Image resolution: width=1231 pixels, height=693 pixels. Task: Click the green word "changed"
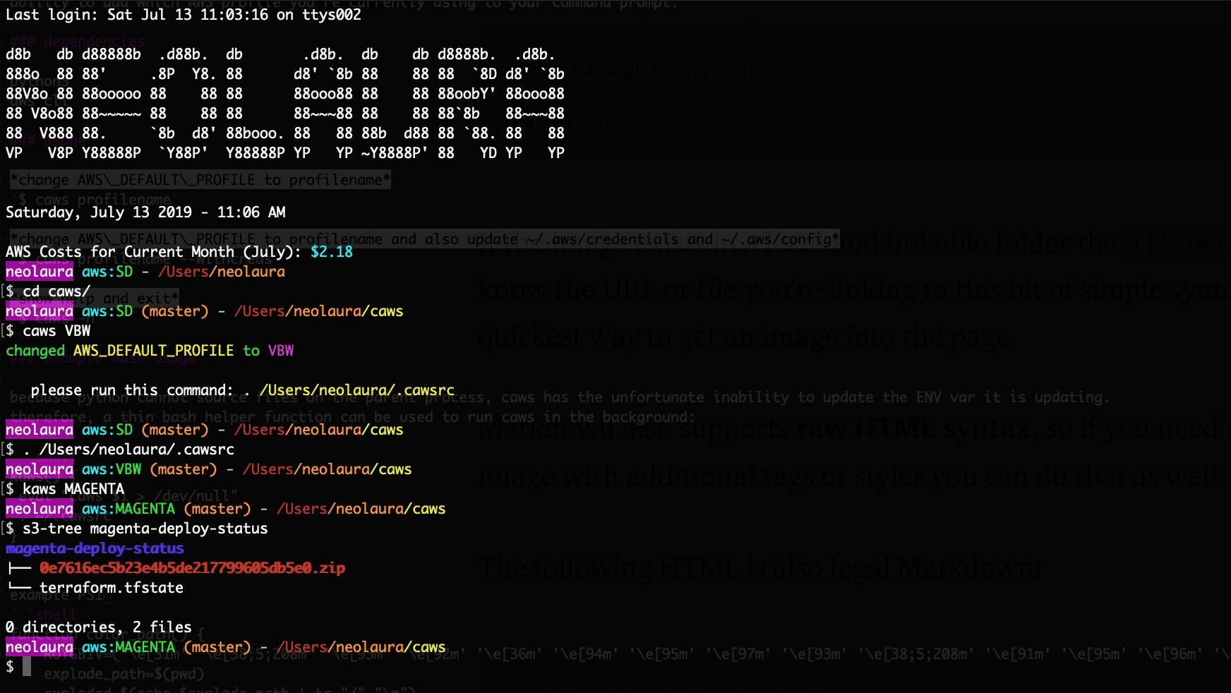click(35, 351)
